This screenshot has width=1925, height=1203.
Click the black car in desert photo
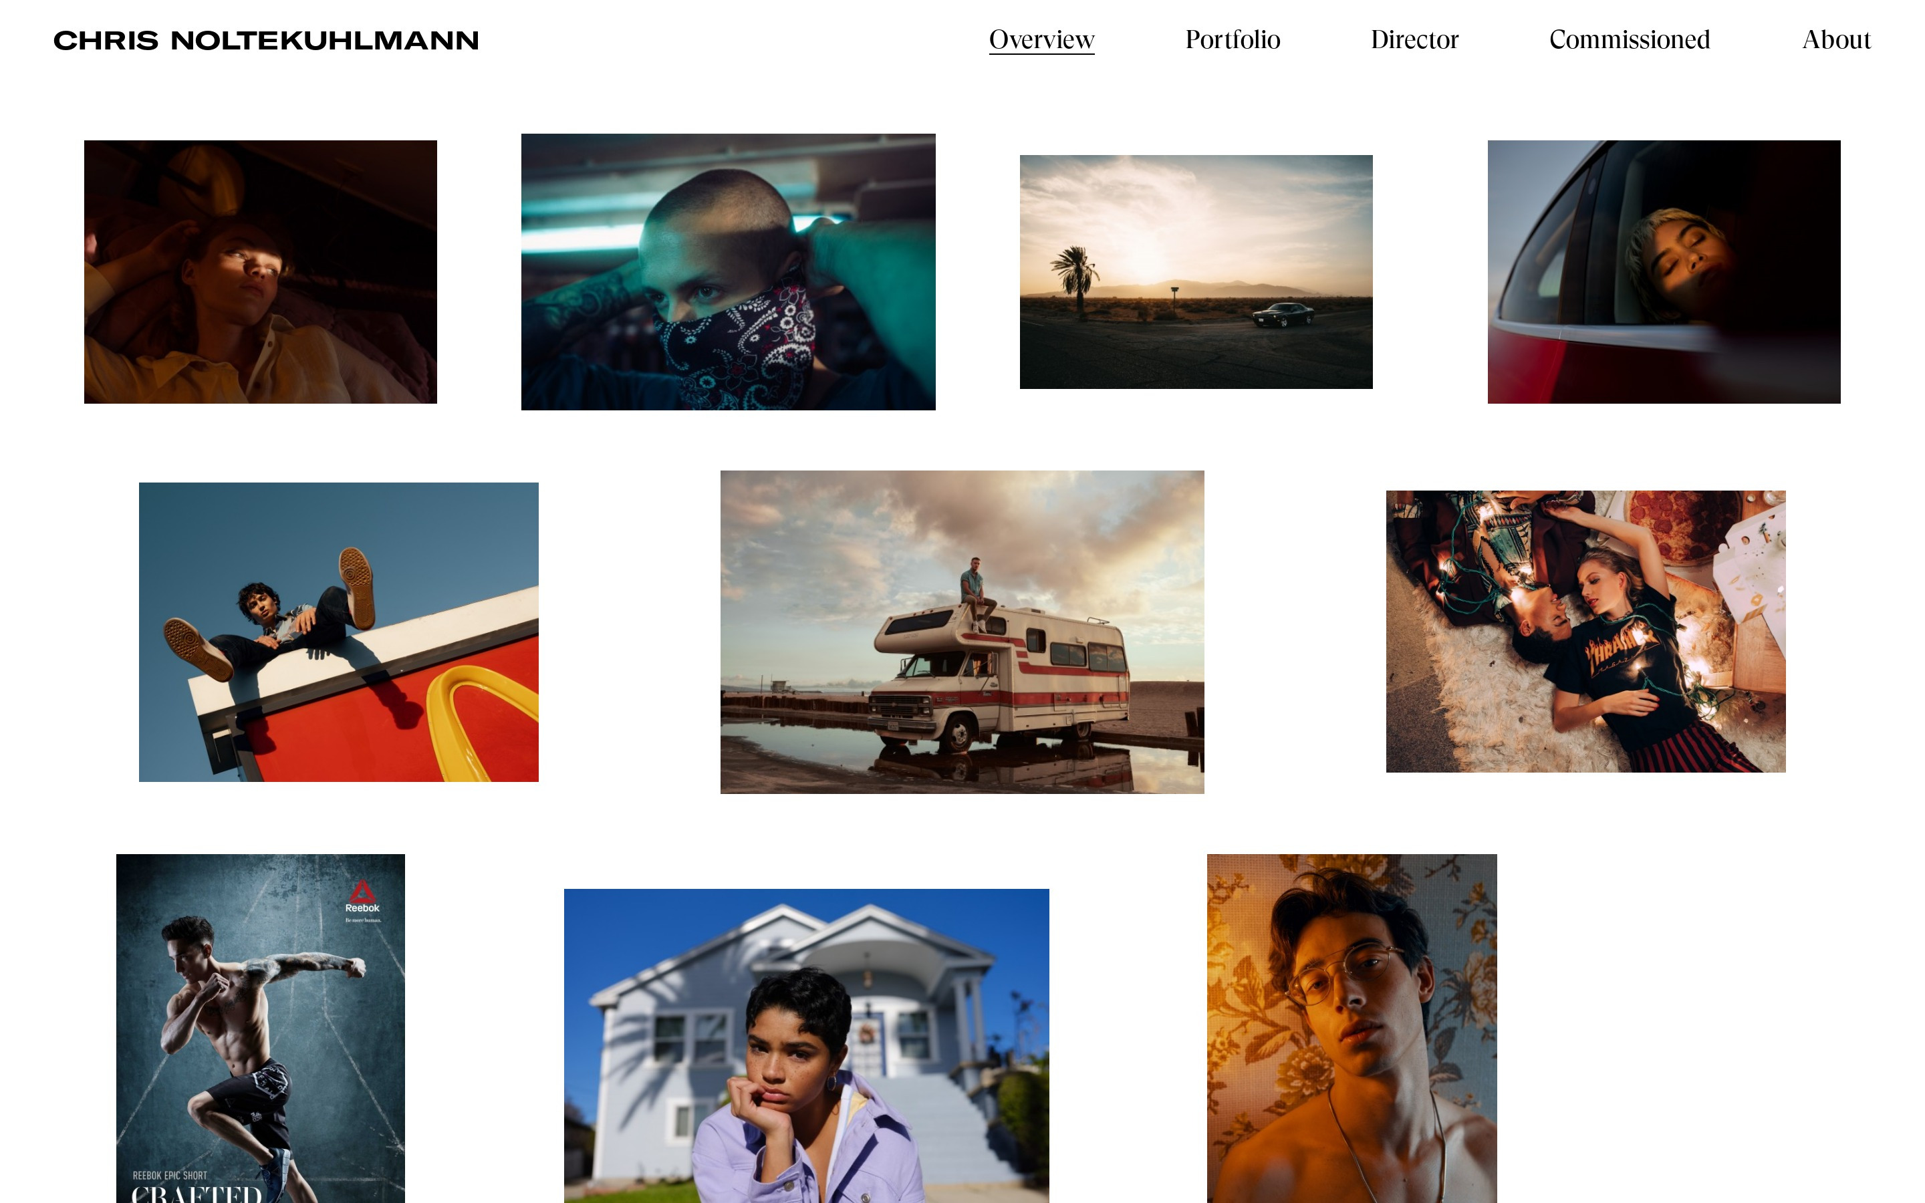click(x=1282, y=314)
